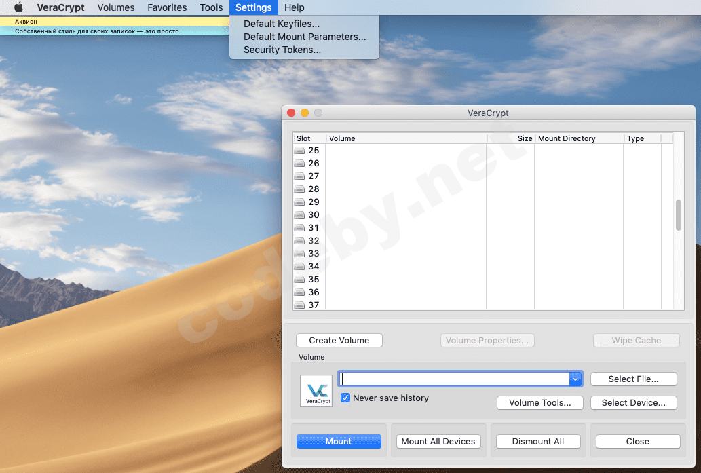Click the Create Volume button
The width and height of the screenshot is (701, 473).
339,340
